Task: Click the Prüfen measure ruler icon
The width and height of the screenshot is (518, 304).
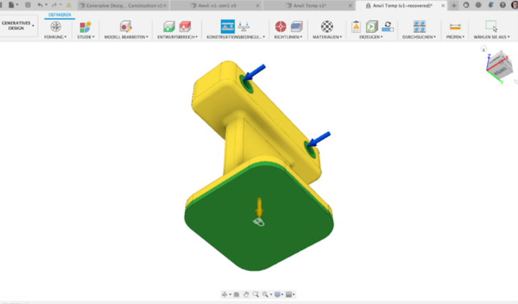Action: click(x=455, y=27)
